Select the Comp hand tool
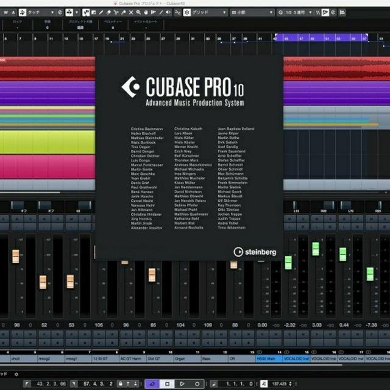The width and height of the screenshot is (390, 390). pyautogui.click(x=146, y=12)
